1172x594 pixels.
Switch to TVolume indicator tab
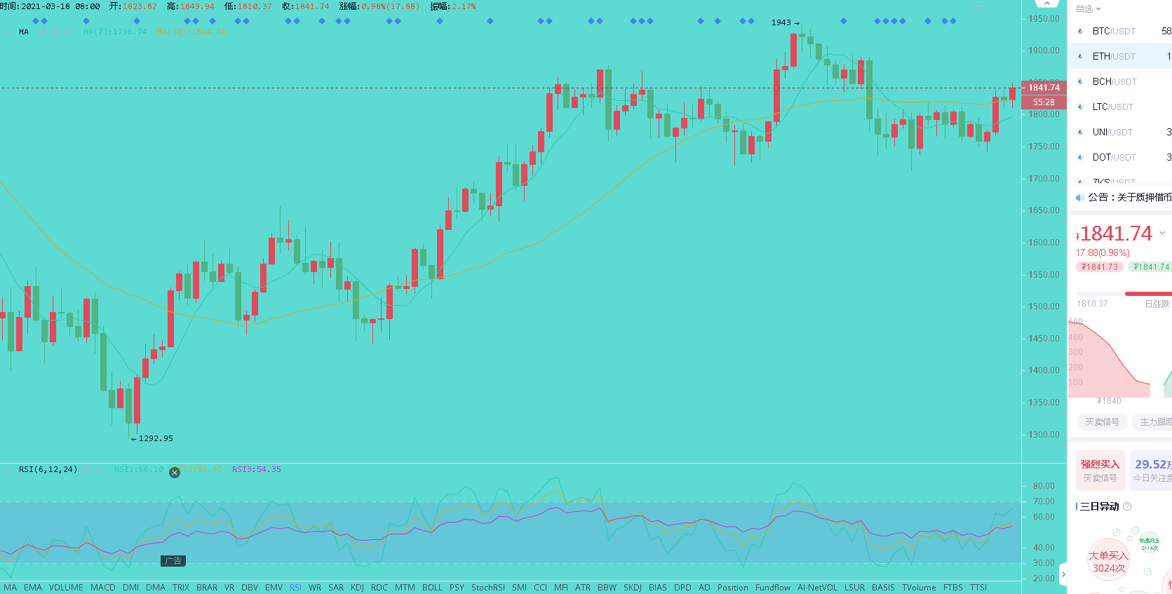point(919,588)
